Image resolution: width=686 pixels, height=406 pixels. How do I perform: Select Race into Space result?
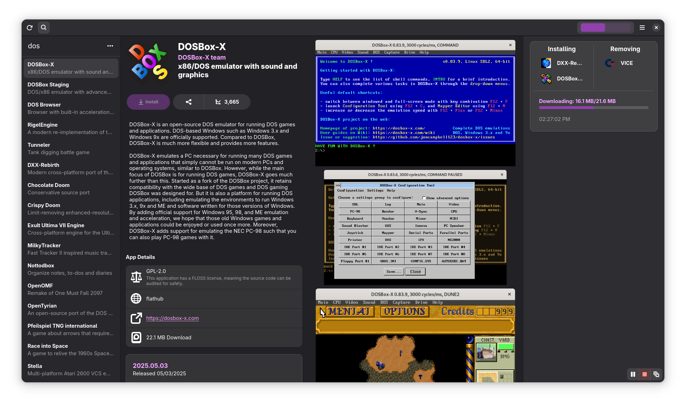(71, 350)
